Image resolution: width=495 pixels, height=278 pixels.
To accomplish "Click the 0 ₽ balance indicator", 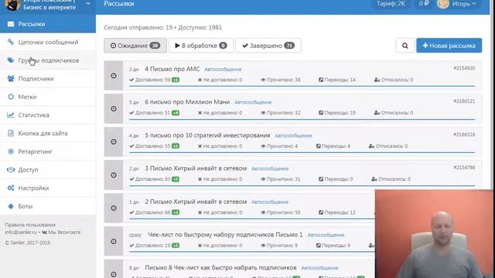I will (424, 4).
